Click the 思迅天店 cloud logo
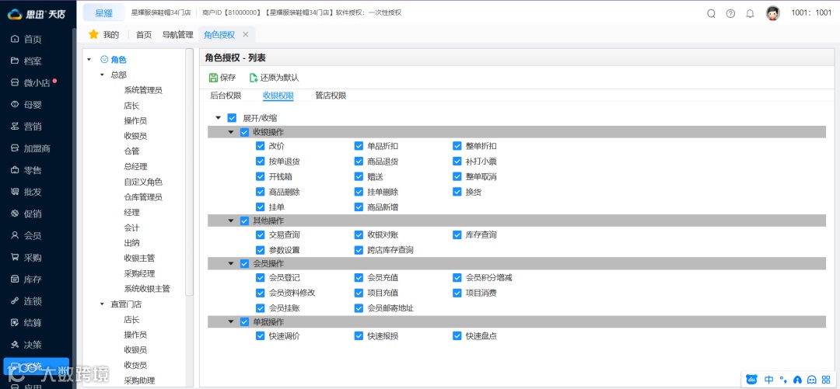The height and width of the screenshot is (389, 840). (x=15, y=15)
